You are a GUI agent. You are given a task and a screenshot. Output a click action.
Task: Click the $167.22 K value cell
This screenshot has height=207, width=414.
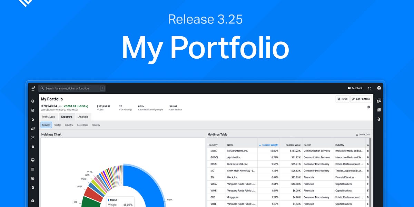tap(291, 151)
